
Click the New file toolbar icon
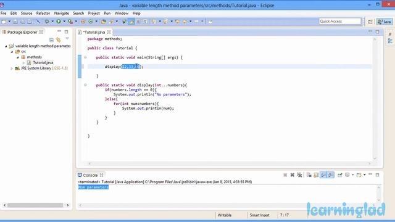tap(4, 22)
